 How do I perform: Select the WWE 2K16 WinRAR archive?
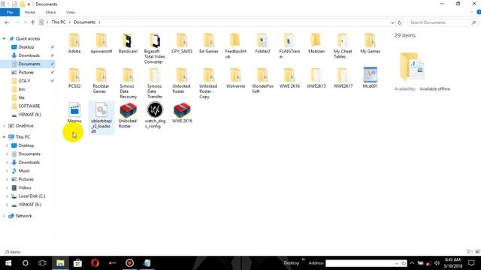tap(182, 113)
